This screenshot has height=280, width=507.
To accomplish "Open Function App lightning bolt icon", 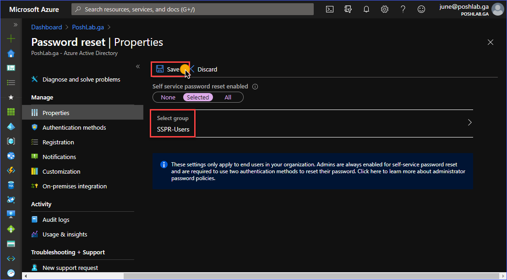I will pos(11,170).
